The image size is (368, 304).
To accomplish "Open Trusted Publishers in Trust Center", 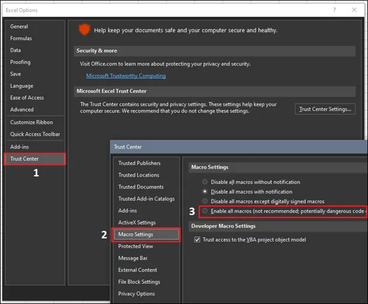I will point(139,163).
